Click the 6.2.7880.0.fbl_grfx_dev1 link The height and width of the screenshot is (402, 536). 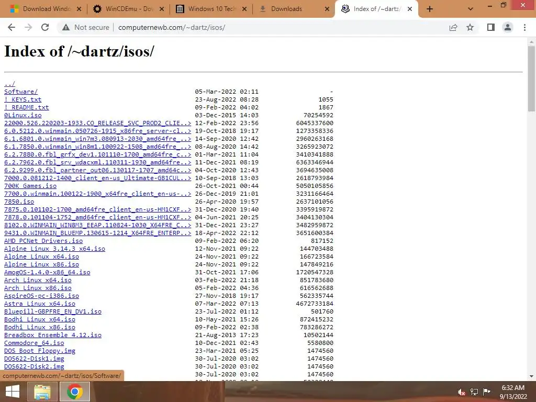[98, 154]
